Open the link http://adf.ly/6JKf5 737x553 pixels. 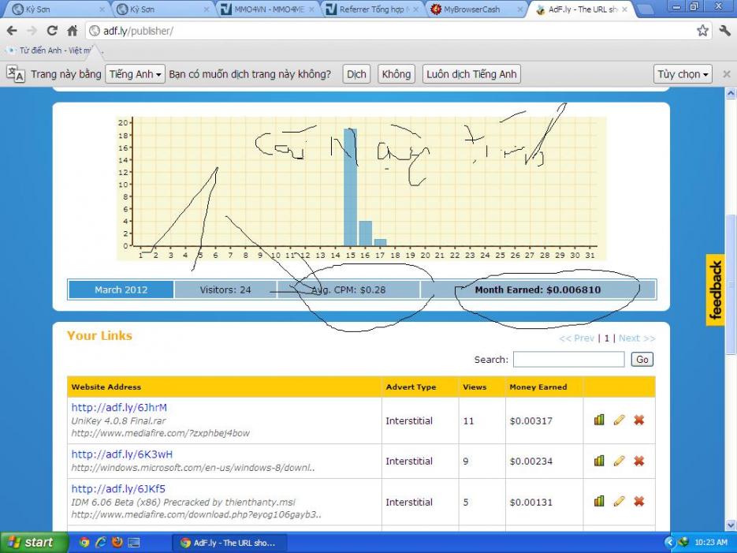pos(118,489)
